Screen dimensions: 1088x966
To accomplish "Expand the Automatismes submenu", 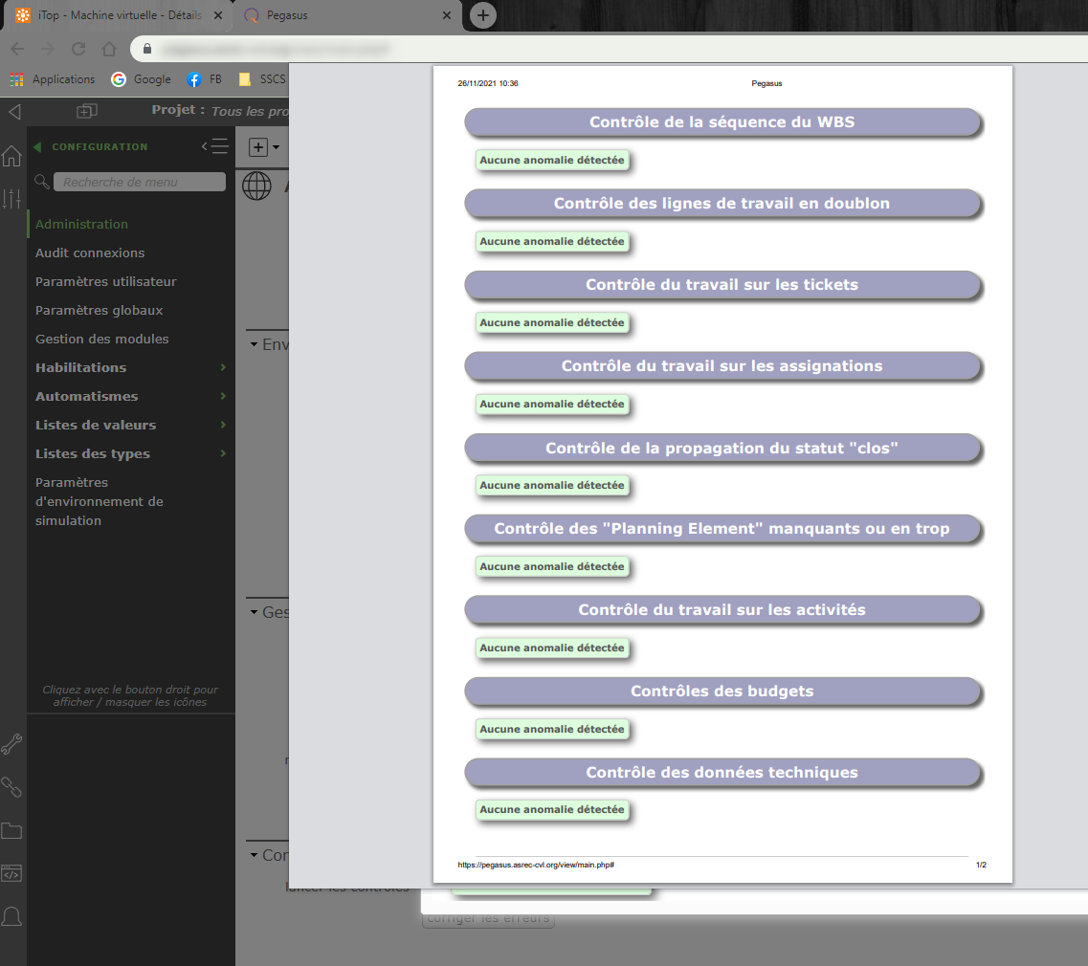I will coord(223,396).
